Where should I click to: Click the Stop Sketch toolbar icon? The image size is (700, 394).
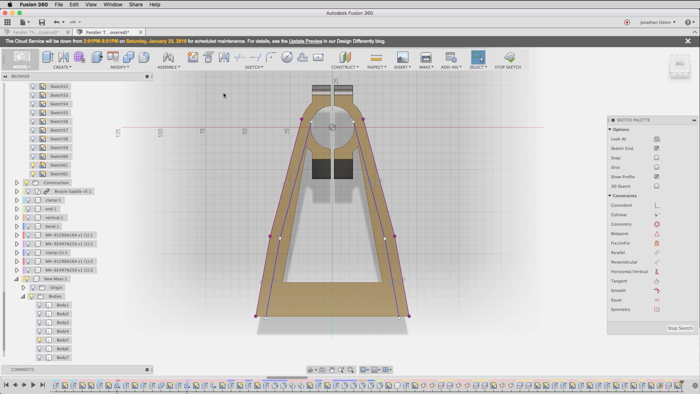coord(510,57)
